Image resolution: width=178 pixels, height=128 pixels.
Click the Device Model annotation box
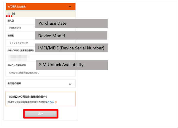[x=71, y=36]
